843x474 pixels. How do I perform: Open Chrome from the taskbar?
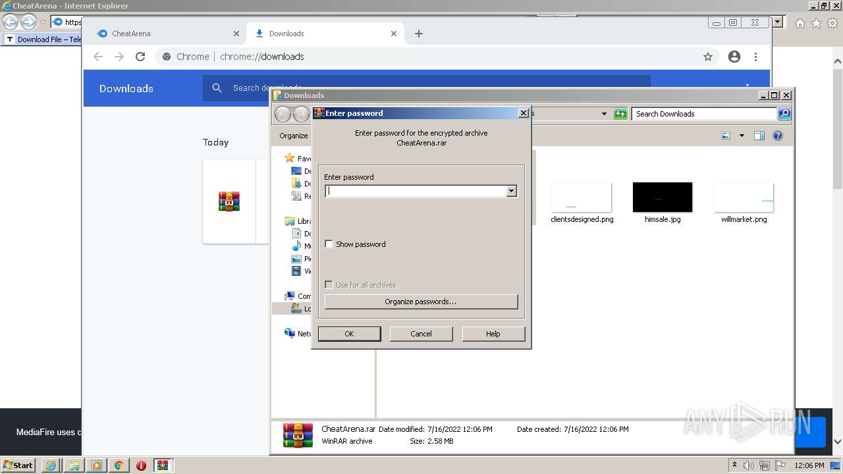pyautogui.click(x=119, y=465)
